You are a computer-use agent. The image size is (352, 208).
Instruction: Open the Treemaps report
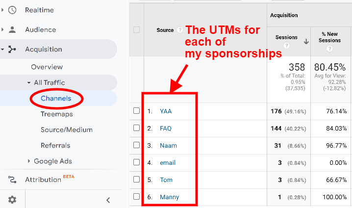point(56,114)
